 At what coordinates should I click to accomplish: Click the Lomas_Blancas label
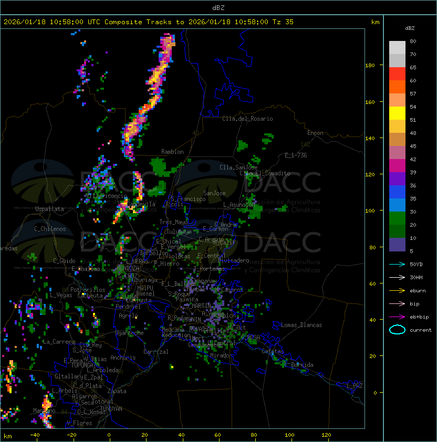pos(301,325)
